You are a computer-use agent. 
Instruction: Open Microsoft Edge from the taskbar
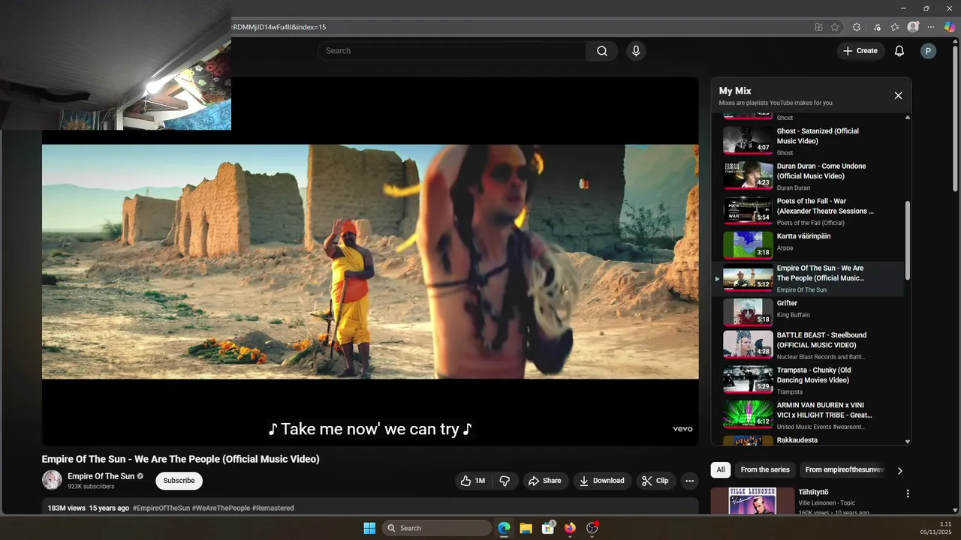tap(504, 528)
